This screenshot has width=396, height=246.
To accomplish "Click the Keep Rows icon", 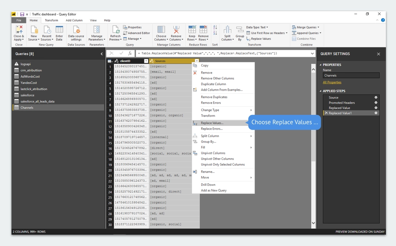I will click(x=192, y=30).
